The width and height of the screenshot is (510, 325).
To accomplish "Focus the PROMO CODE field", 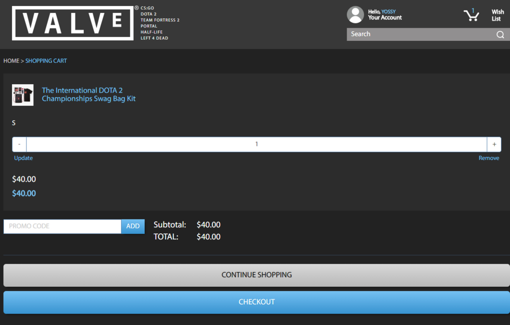I will (x=62, y=226).
